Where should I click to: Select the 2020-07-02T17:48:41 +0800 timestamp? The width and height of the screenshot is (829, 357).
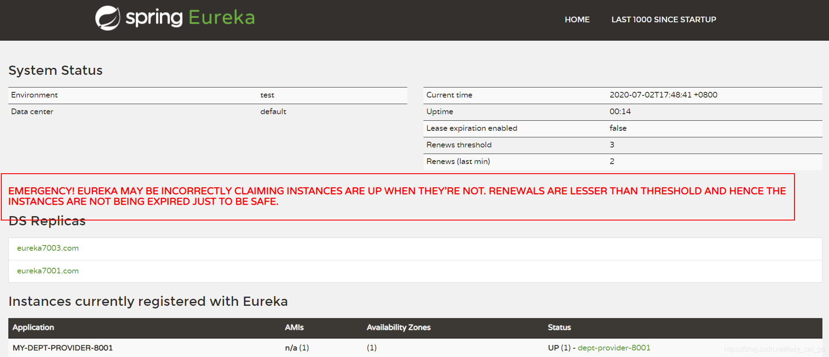point(663,95)
